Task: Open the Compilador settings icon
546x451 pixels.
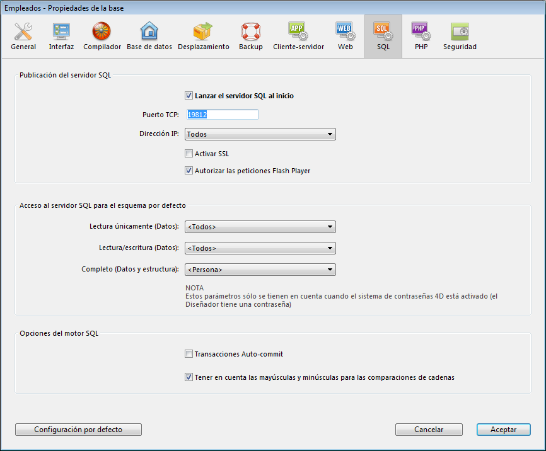Action: 102,31
